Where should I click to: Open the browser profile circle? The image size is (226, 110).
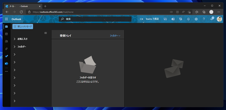(x=211, y=12)
